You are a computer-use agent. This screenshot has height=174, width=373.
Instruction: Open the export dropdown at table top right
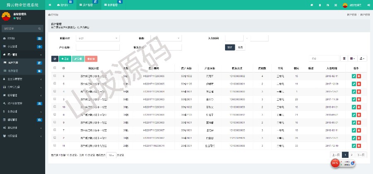pos(362,58)
